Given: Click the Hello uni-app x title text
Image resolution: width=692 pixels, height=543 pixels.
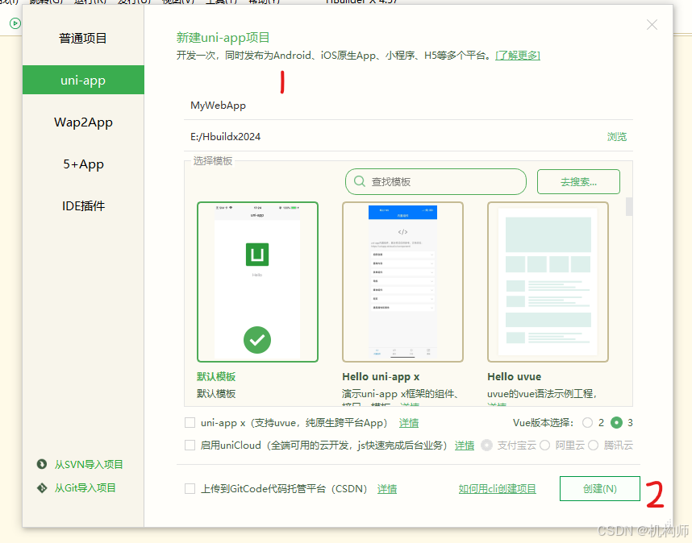Looking at the screenshot, I should [381, 377].
